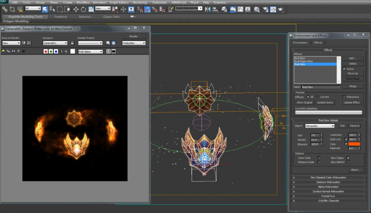Click the orange glow Color swatch
The image size is (371, 213).
pos(354,144)
